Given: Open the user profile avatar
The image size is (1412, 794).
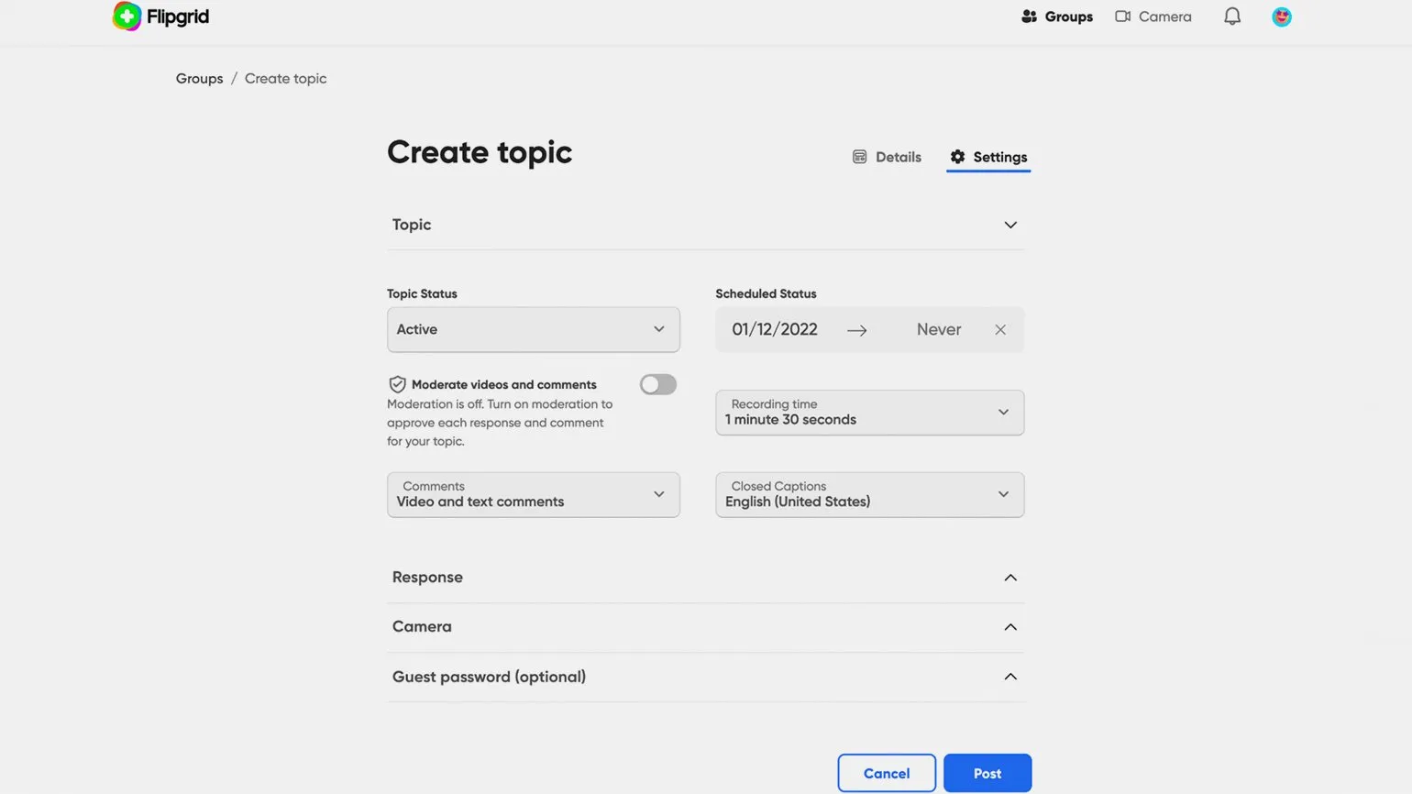Looking at the screenshot, I should coord(1281,17).
